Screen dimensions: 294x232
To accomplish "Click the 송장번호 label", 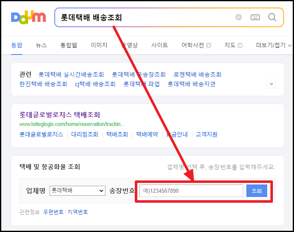I will [122, 191].
